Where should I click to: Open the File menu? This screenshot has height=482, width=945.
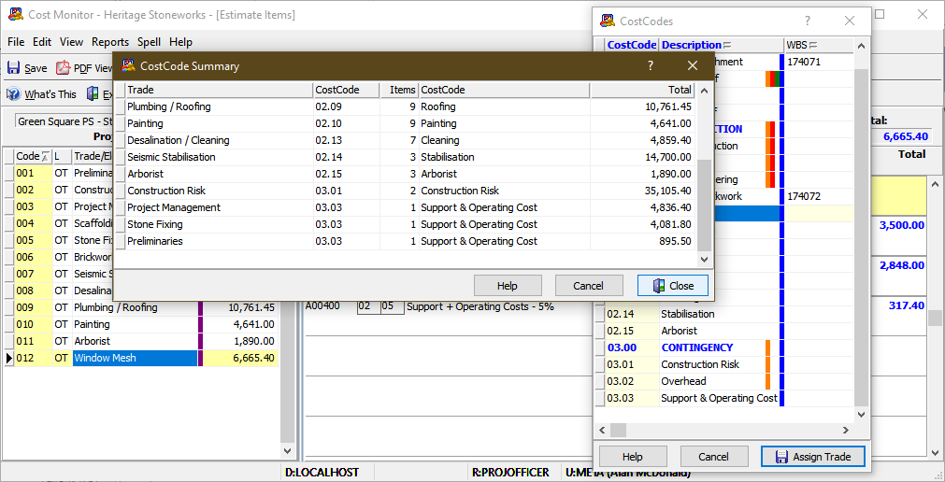16,42
